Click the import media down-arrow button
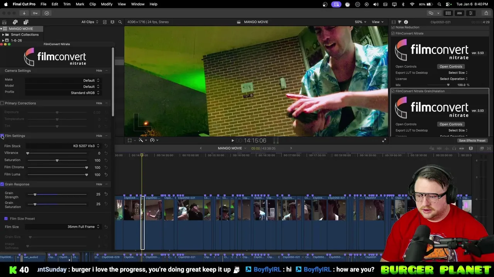The height and width of the screenshot is (277, 494). 24,13
